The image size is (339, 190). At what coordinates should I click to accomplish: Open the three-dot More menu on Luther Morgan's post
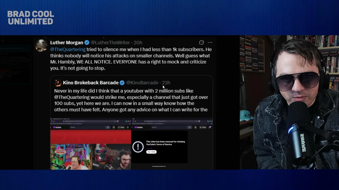(x=210, y=42)
